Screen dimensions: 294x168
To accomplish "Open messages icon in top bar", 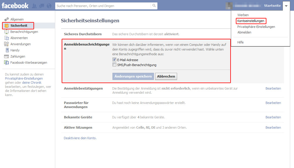I will [42, 6].
